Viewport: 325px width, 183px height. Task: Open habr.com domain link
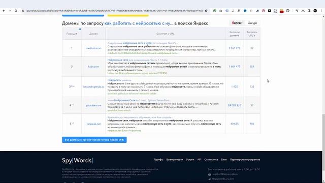point(93,67)
